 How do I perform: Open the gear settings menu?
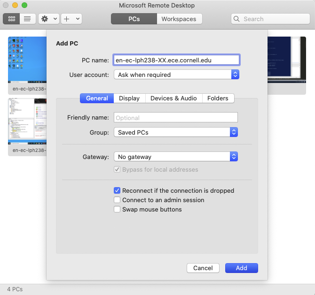[45, 19]
